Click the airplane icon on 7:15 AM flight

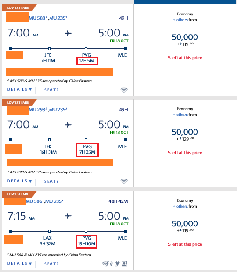68,216
